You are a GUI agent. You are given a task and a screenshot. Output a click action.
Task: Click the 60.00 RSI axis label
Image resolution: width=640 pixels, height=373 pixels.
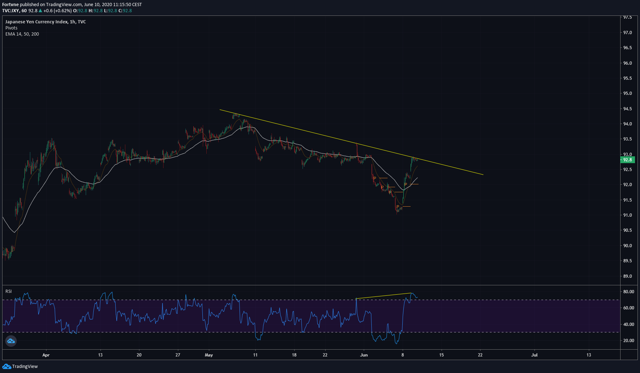pyautogui.click(x=628, y=308)
